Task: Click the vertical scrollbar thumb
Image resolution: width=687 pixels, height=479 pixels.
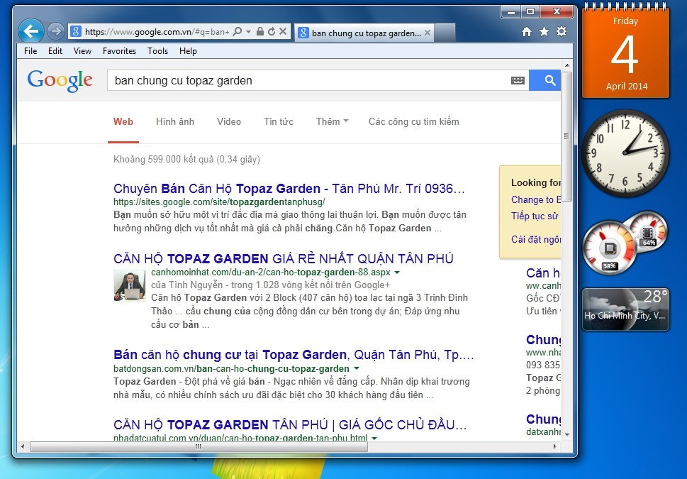Action: click(x=566, y=136)
